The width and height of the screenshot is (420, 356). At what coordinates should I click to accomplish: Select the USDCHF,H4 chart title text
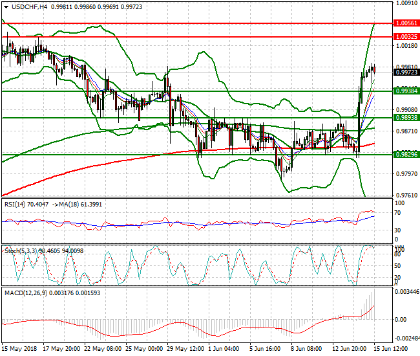pyautogui.click(x=30, y=7)
